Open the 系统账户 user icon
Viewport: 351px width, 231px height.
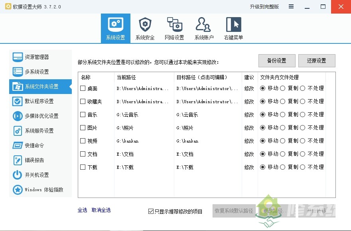(203, 24)
